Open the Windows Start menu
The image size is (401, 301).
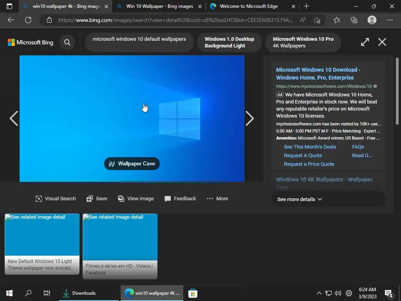coord(9,293)
